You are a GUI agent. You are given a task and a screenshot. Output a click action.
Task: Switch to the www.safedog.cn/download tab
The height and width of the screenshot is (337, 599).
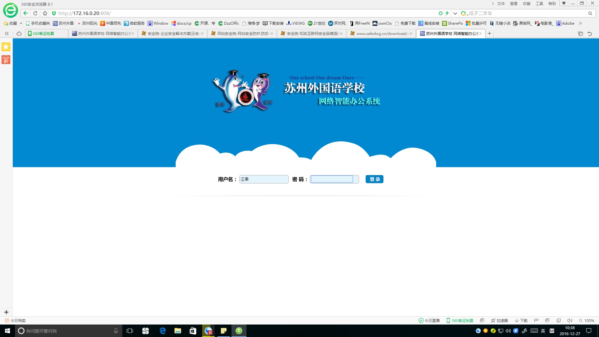[381, 33]
